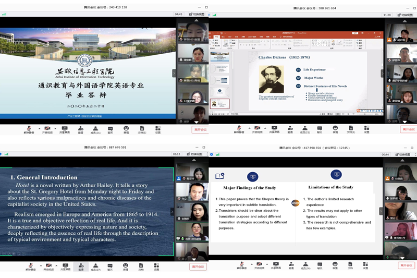Open settings icon in the Anhui Institute meeting
417x278 pixels.
click(x=157, y=128)
